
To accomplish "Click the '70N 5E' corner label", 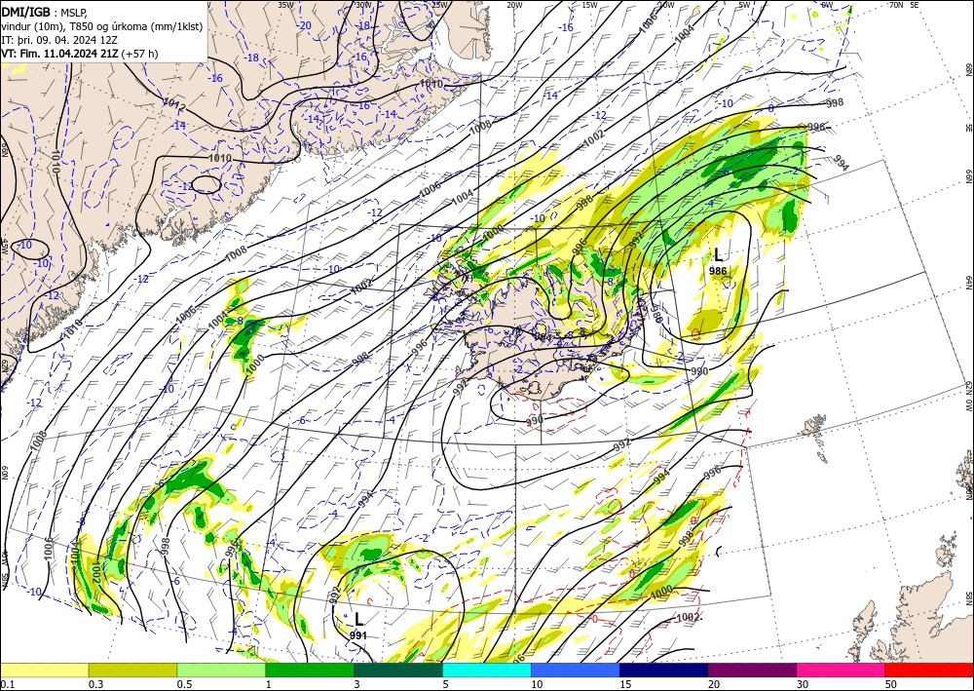I will 905,4.
